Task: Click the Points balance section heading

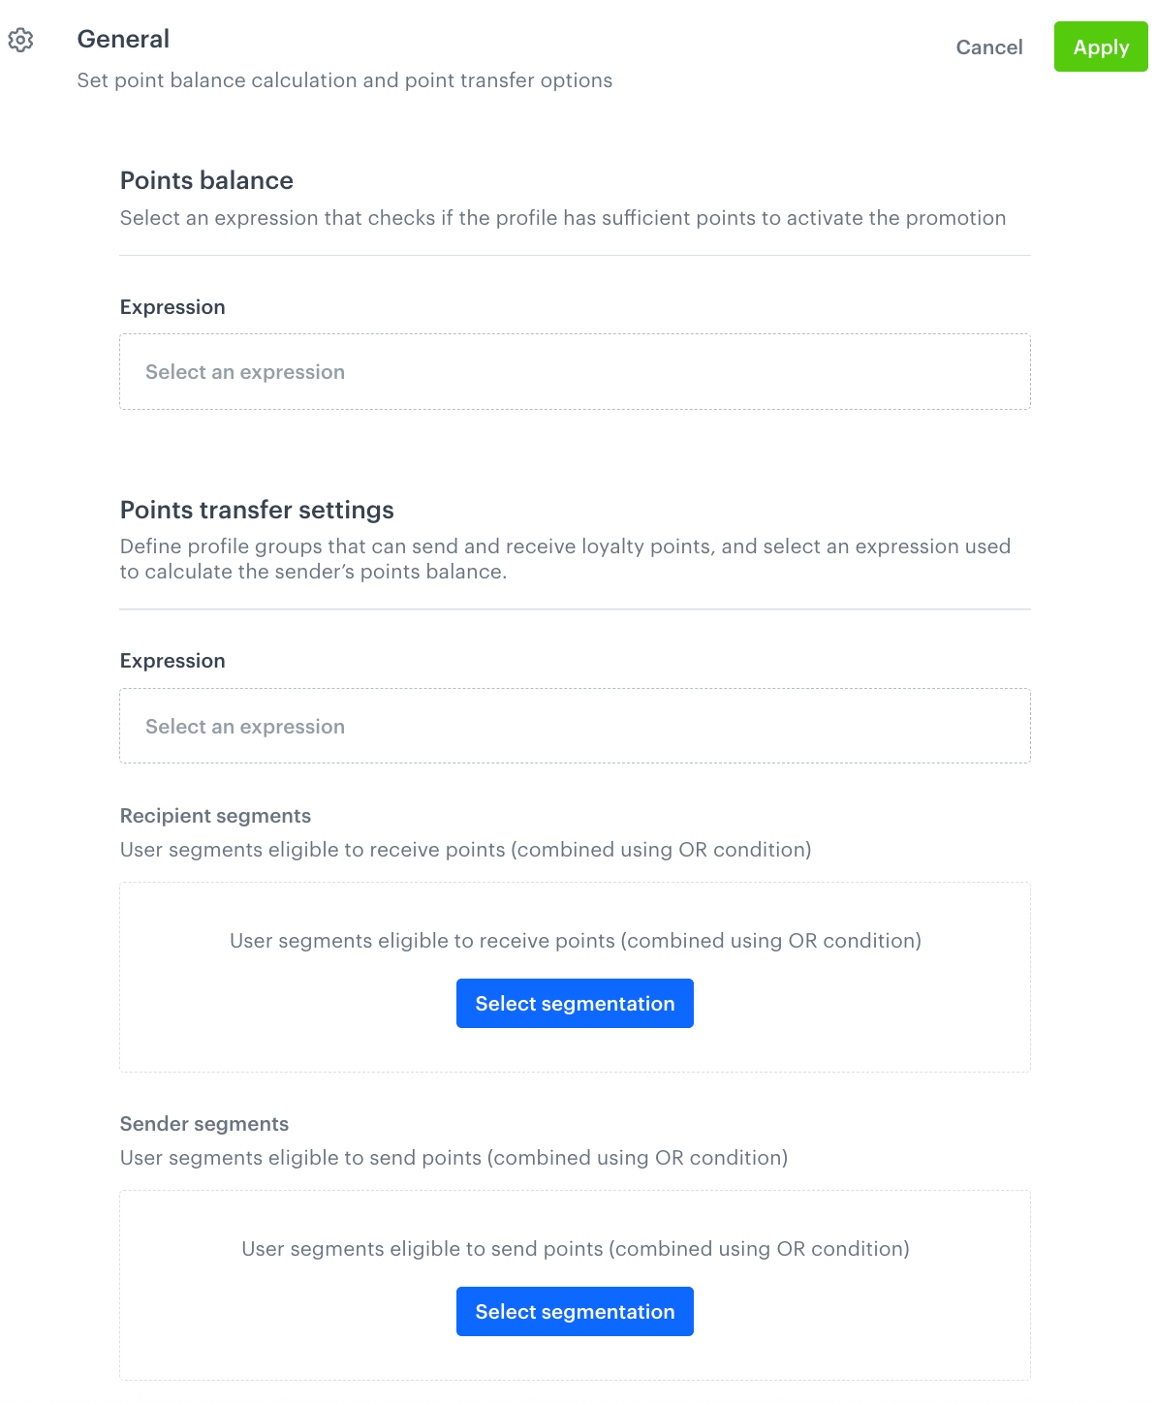Action: 206,180
